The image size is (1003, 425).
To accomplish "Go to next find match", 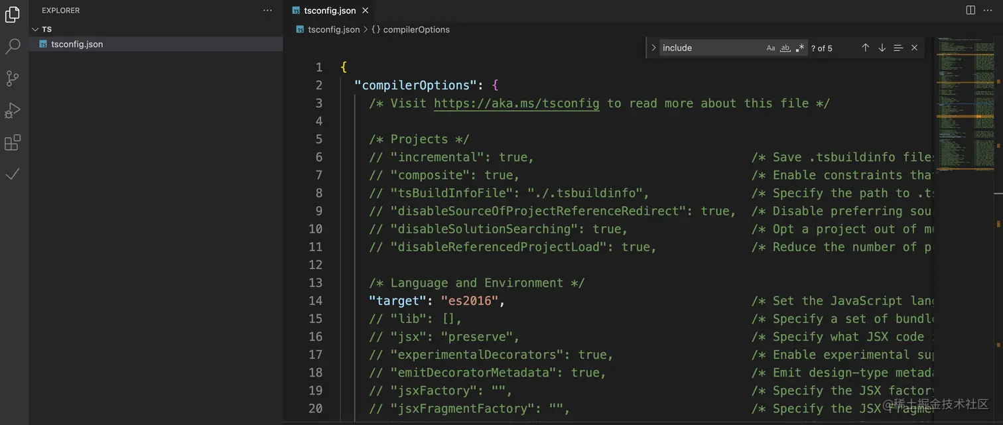I will pyautogui.click(x=882, y=48).
